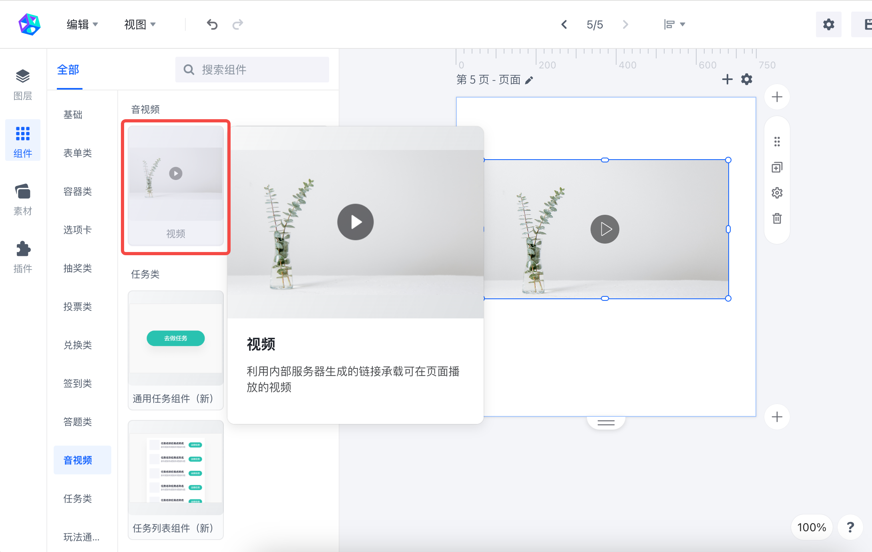This screenshot has width=872, height=552.
Task: Open global settings gear in the top right
Action: coord(828,25)
